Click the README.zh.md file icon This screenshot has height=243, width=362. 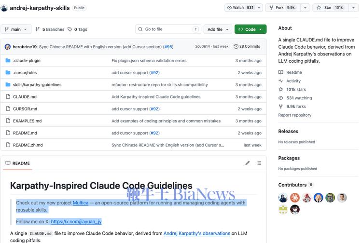[x=8, y=145]
